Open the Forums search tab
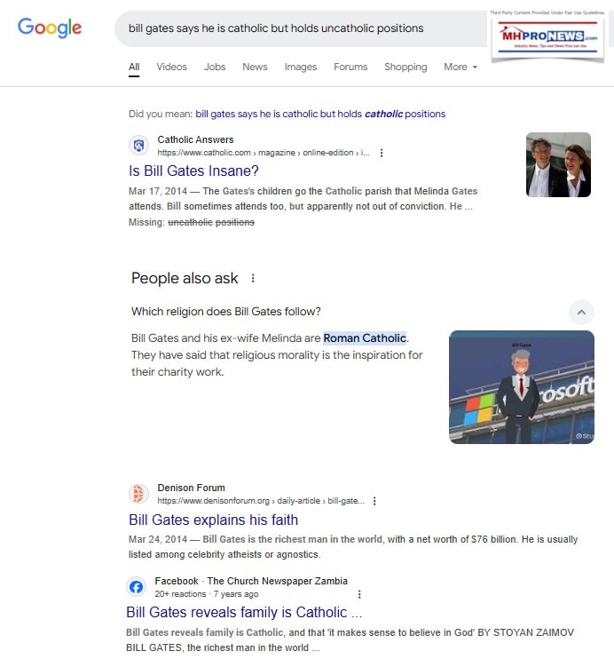This screenshot has width=614, height=659. pyautogui.click(x=350, y=67)
